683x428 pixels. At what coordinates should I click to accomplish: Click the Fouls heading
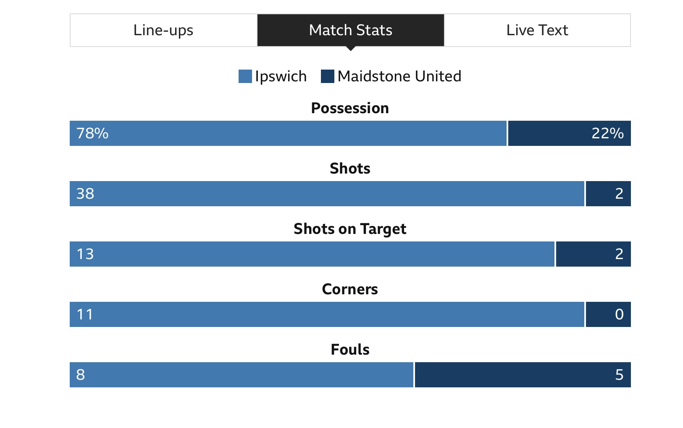[350, 350]
